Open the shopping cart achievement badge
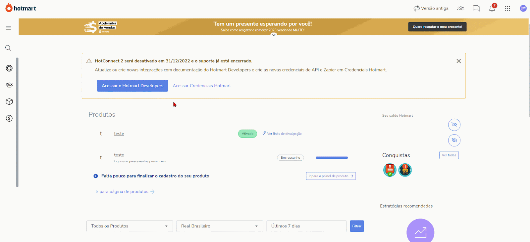Viewport: 530px width, 242px height. tap(405, 170)
